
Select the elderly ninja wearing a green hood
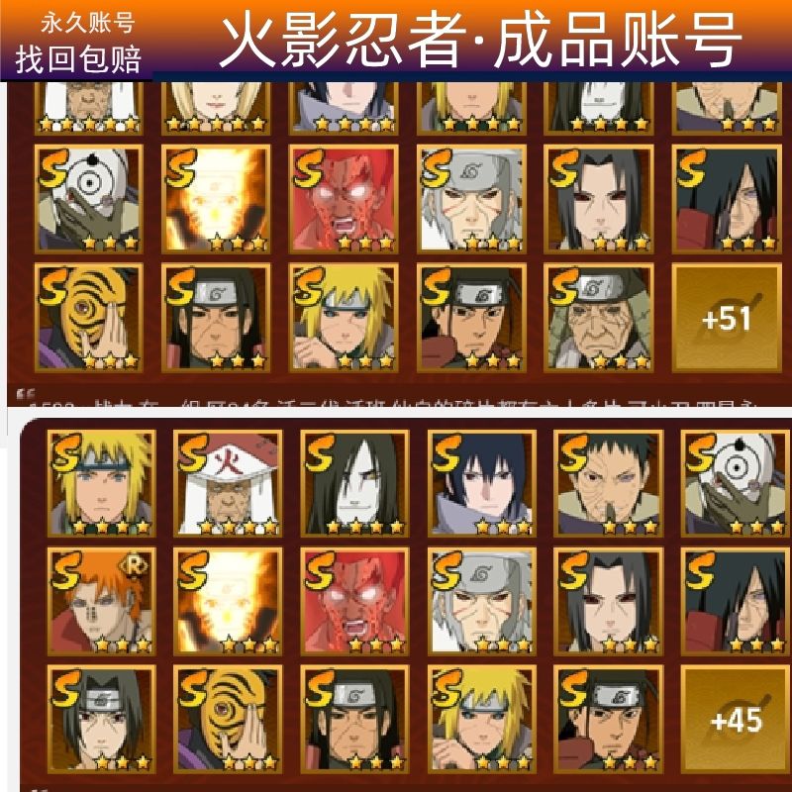pos(599,318)
